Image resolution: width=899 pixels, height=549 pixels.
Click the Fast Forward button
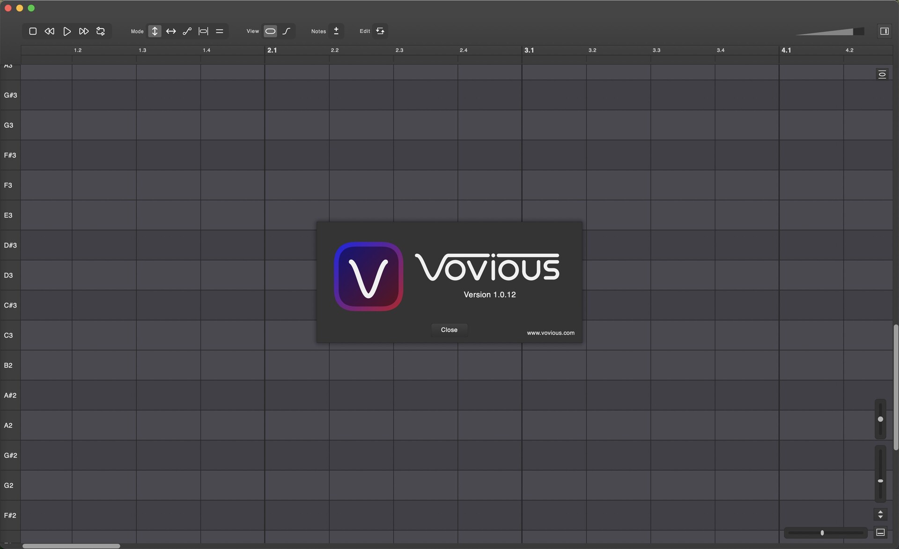click(x=84, y=31)
